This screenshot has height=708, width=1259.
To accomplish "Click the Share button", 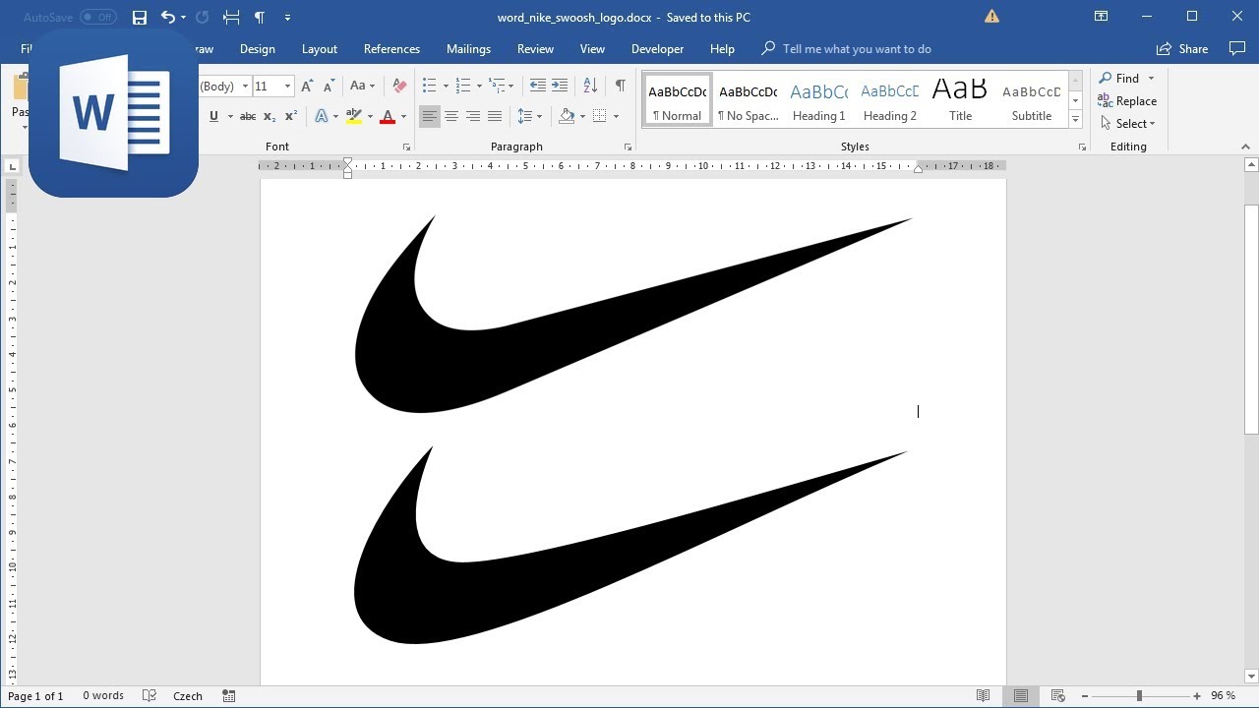I will [x=1182, y=48].
